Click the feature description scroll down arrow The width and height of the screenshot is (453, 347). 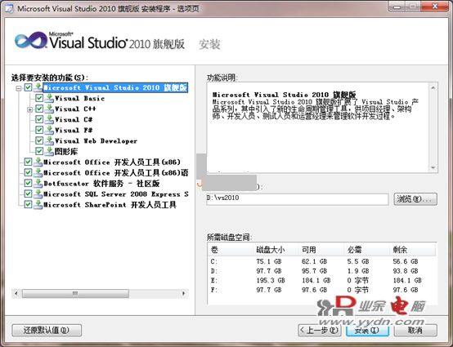(433, 167)
